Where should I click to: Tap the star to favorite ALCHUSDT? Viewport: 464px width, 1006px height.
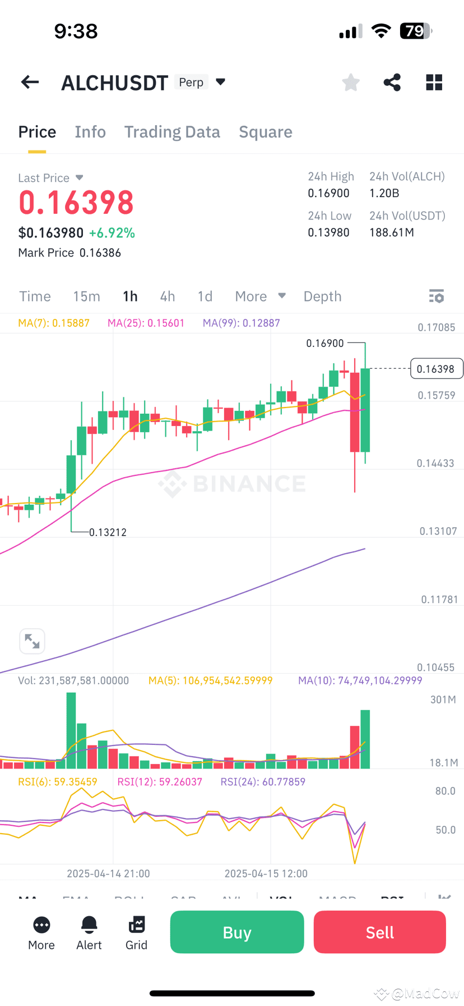coord(351,82)
